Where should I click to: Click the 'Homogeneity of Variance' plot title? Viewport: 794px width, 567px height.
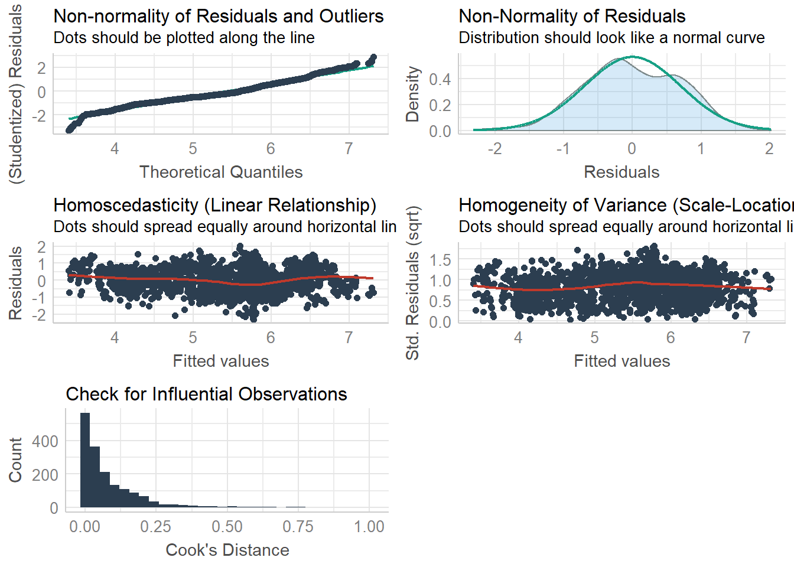click(x=625, y=205)
